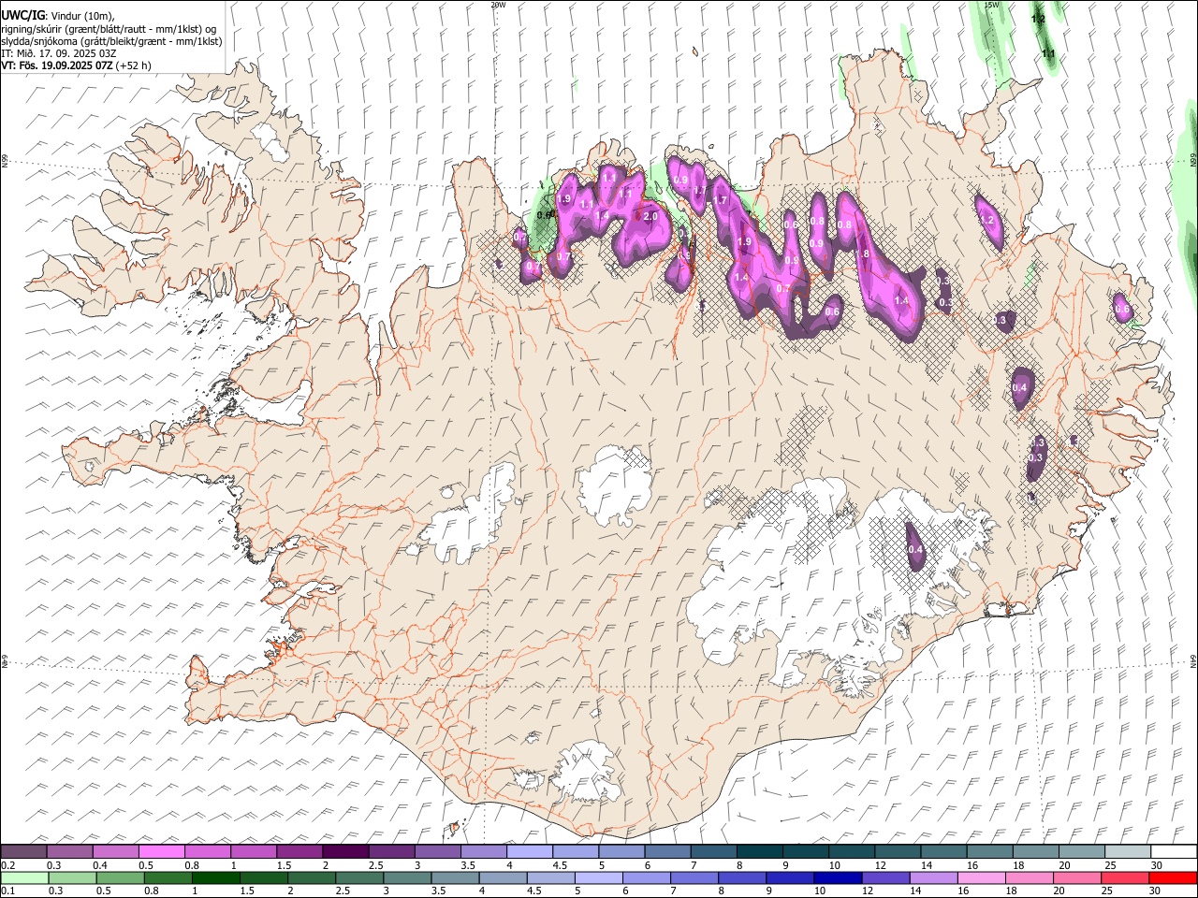Click the 15W longitude label

pos(992,5)
